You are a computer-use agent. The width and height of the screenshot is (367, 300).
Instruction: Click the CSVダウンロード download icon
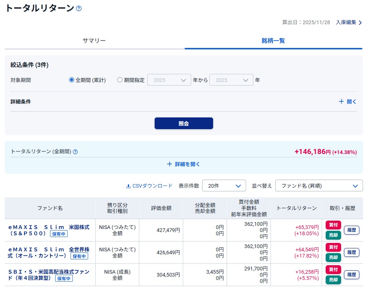[x=128, y=186]
